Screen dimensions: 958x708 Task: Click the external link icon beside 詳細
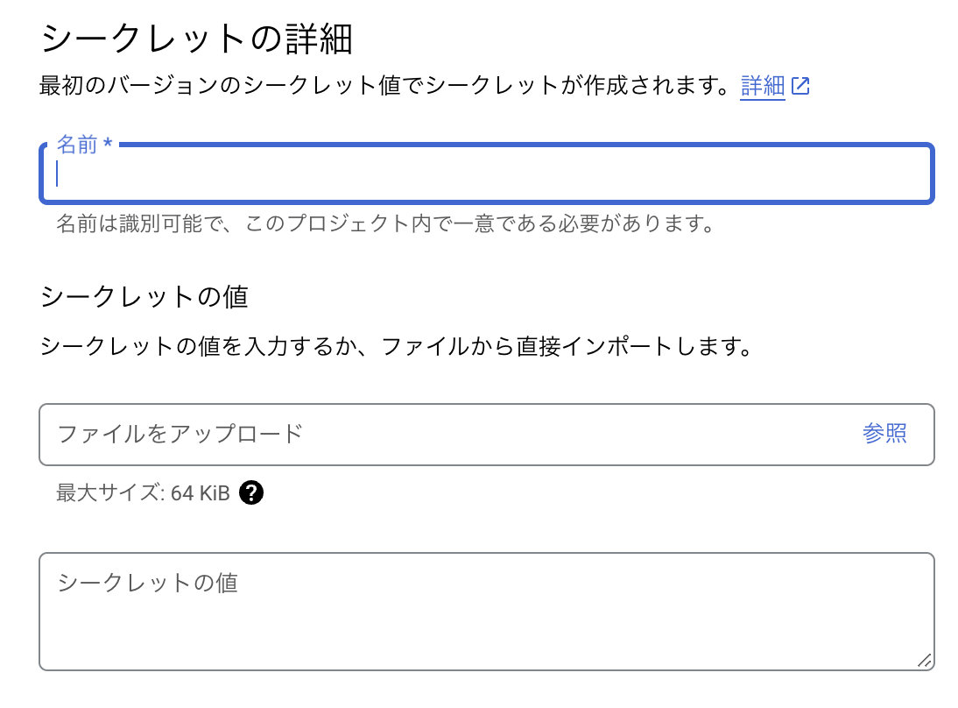(801, 86)
